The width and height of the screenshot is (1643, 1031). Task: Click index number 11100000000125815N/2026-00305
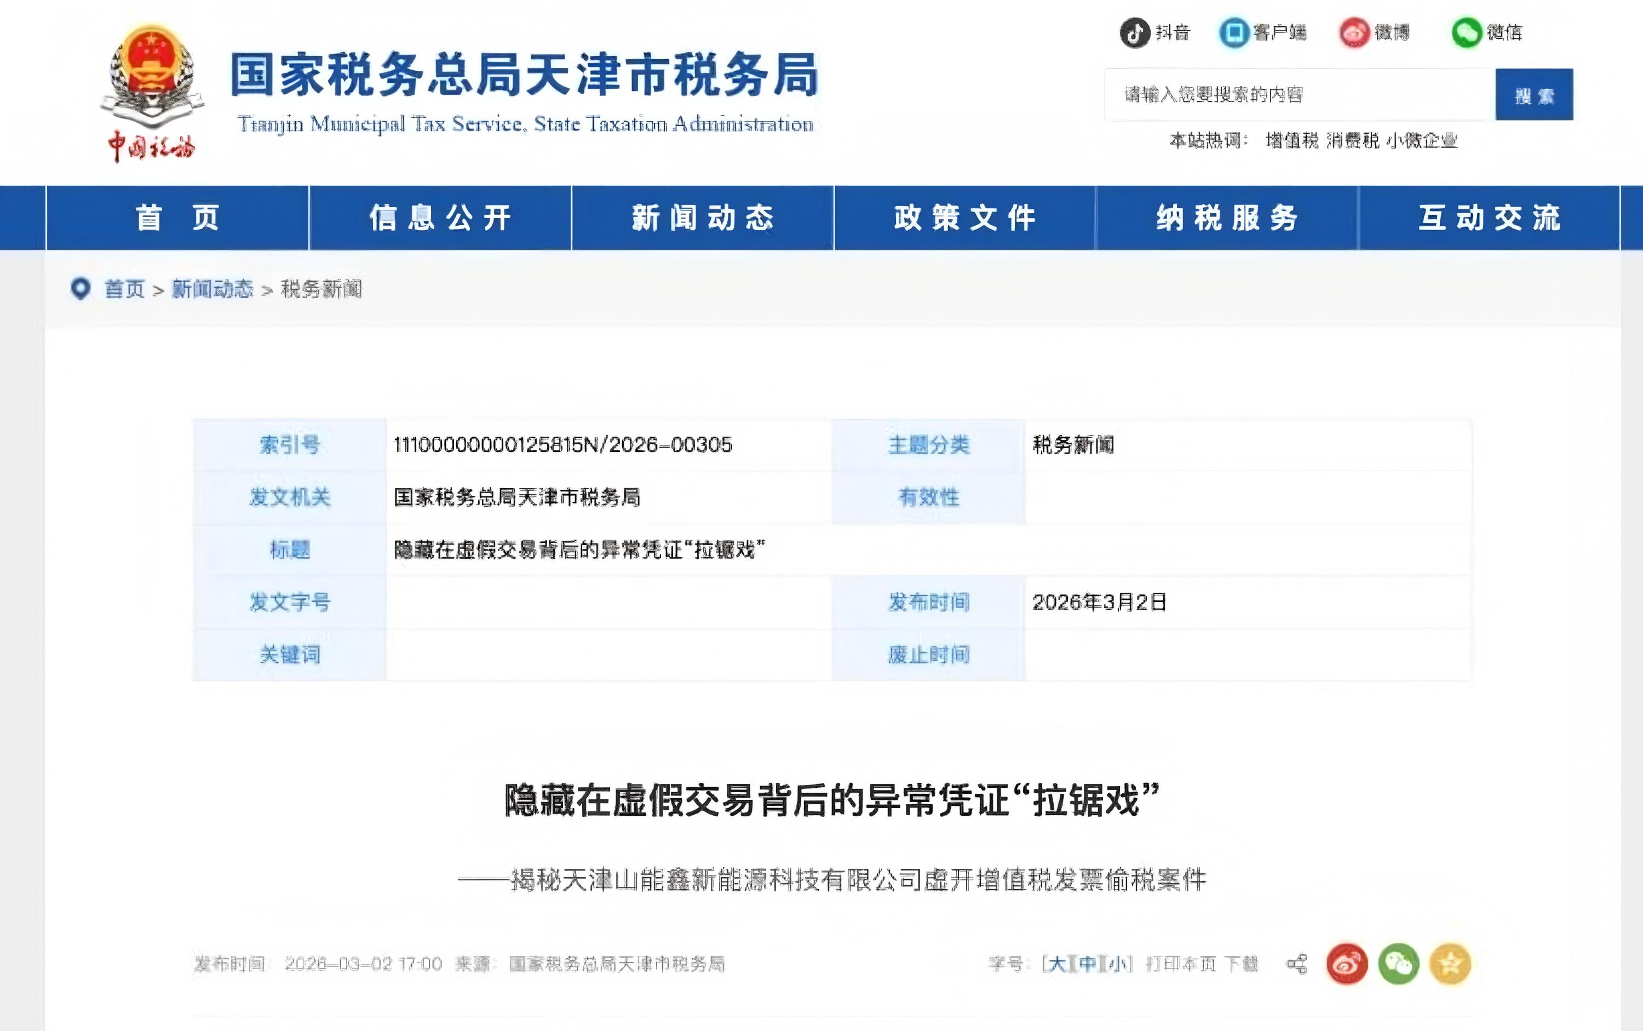[563, 445]
